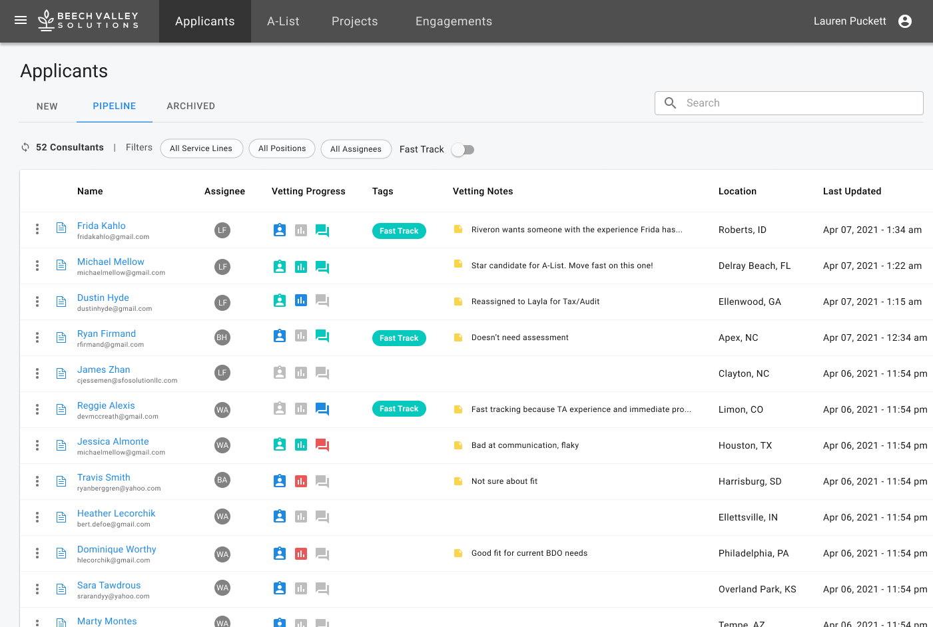Refresh the consultants list with the sync icon
The image size is (933, 627).
[x=24, y=147]
